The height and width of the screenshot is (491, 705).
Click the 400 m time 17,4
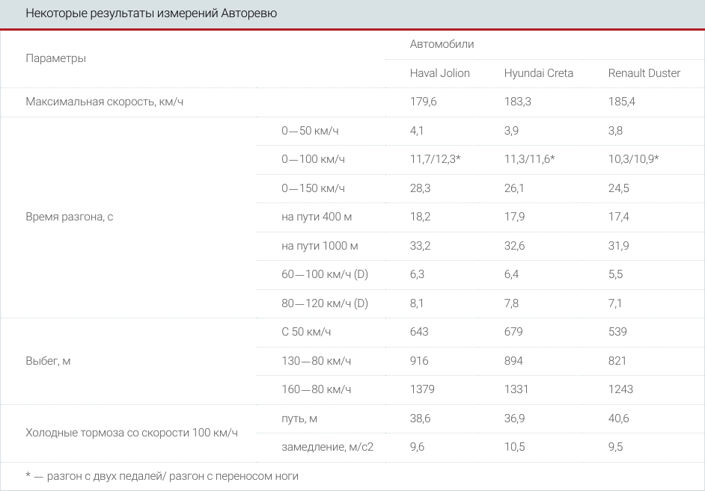coord(618,217)
